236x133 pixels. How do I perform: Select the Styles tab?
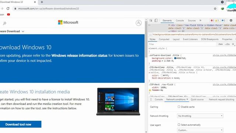[152, 39]
